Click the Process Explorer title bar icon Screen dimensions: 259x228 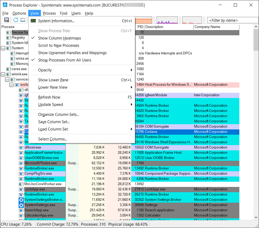(5, 5)
